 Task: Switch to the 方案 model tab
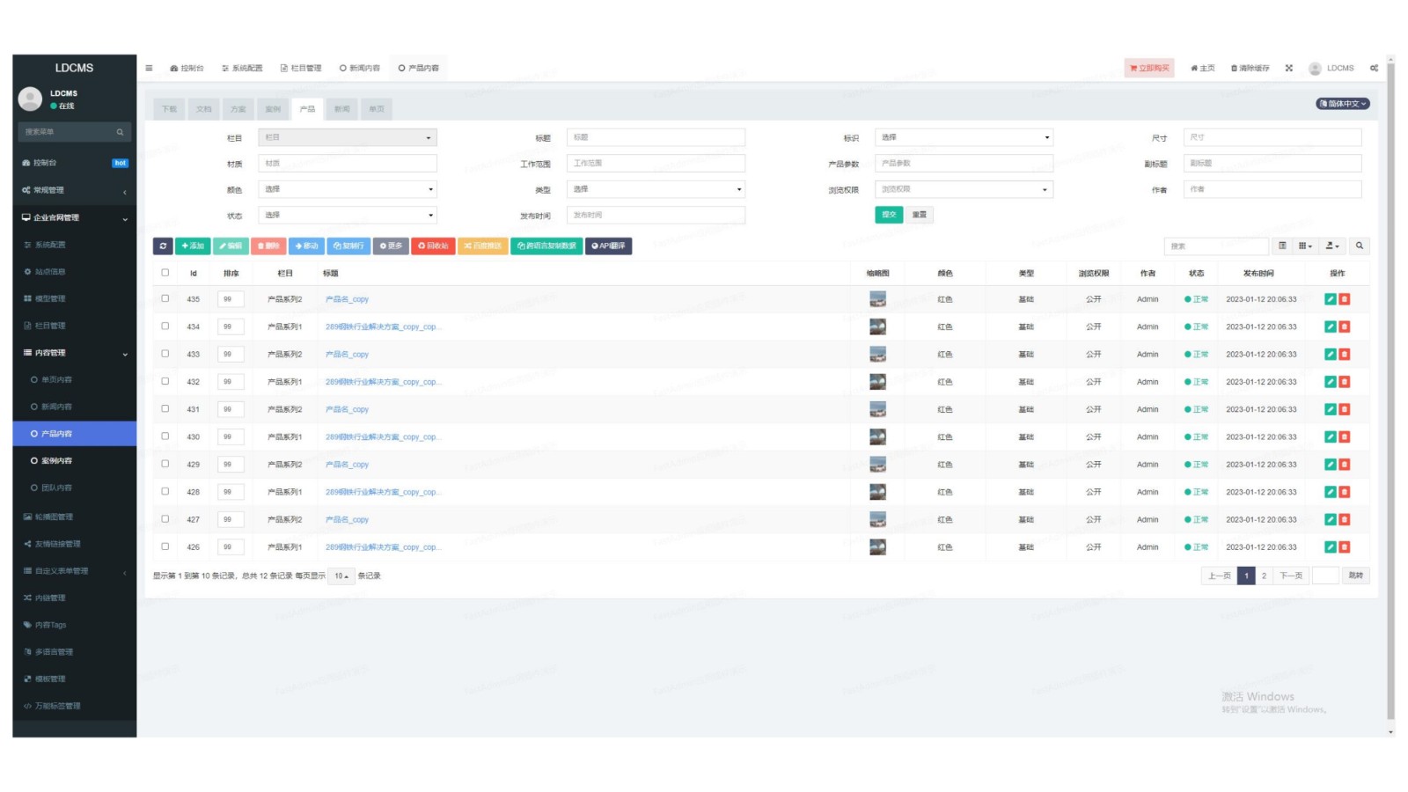(x=238, y=109)
